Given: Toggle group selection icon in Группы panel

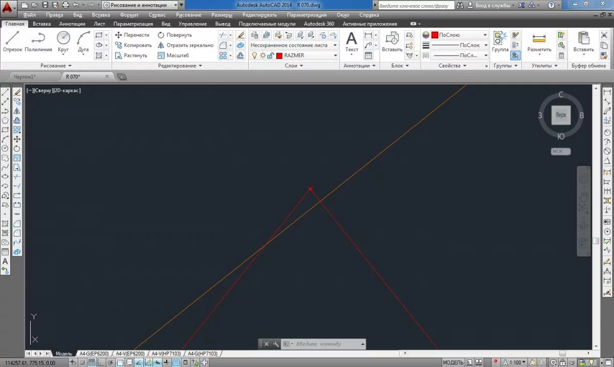Looking at the screenshot, I should pyautogui.click(x=515, y=56).
